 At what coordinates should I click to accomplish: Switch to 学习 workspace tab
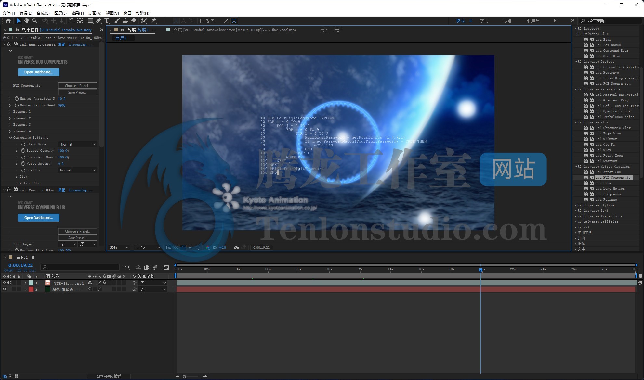tap(484, 21)
